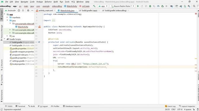The image size is (199, 111).
Task: Click the Apply Changes and Restart icon
Action: pos(142,6)
